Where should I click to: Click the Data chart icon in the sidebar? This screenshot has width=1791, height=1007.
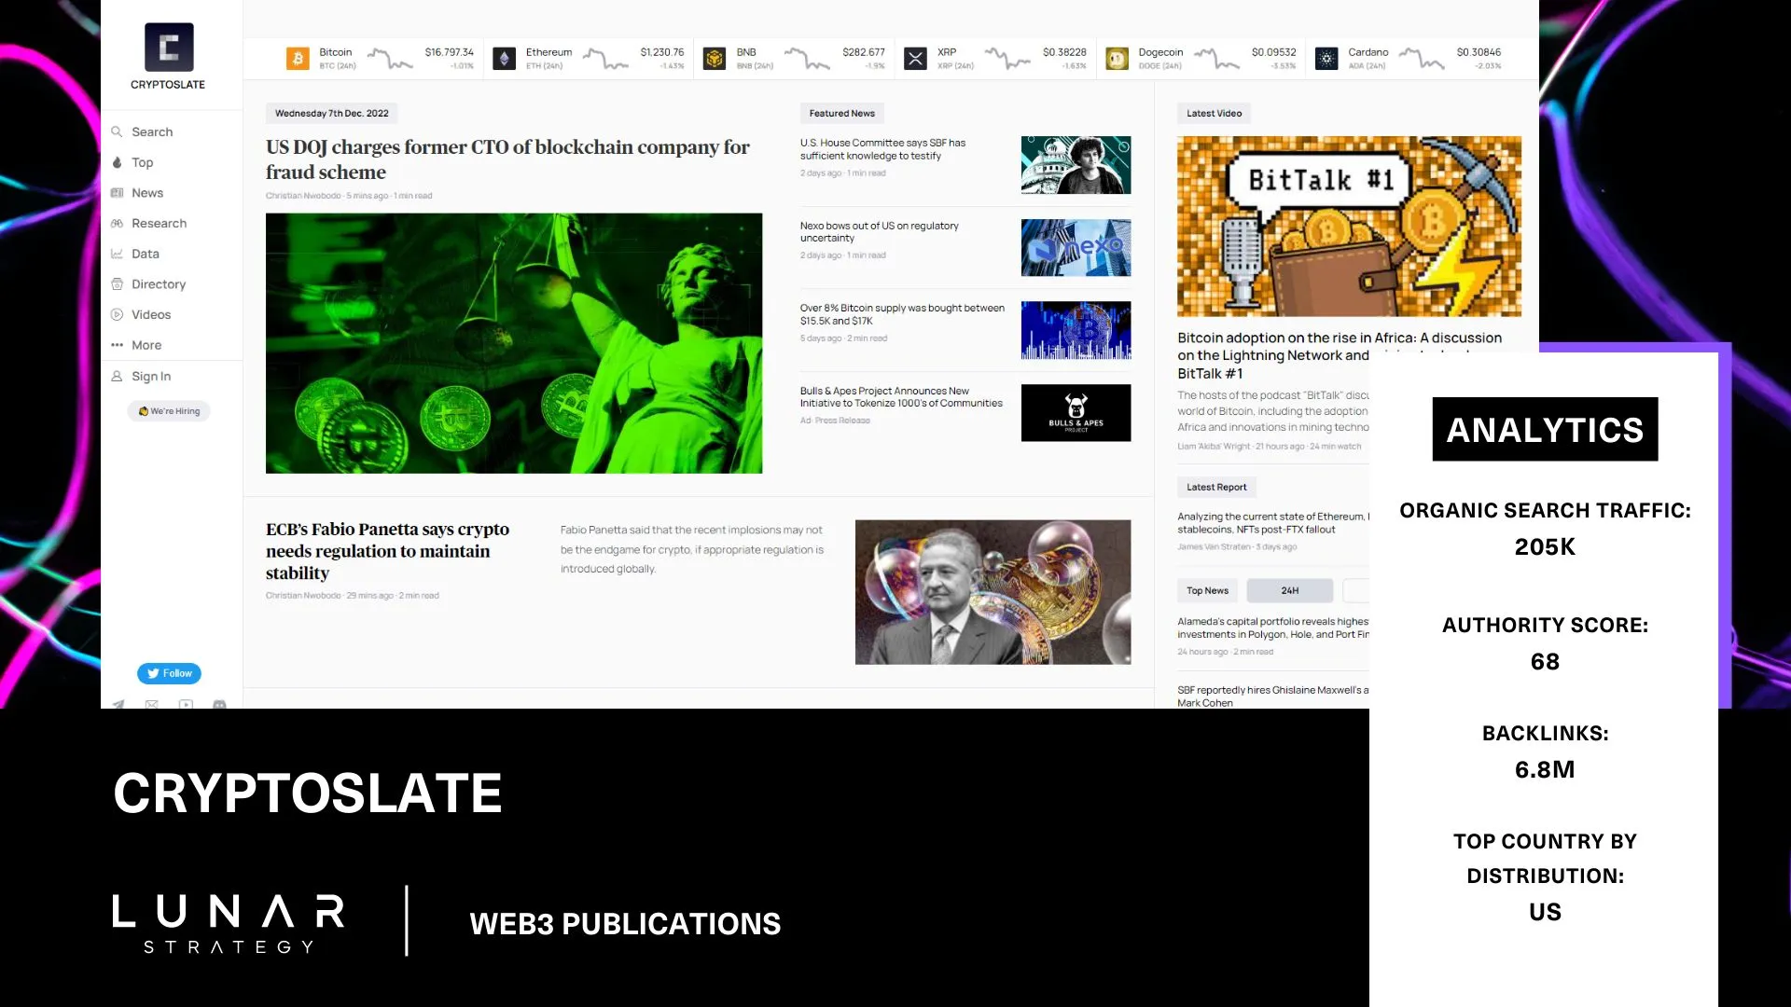(117, 254)
